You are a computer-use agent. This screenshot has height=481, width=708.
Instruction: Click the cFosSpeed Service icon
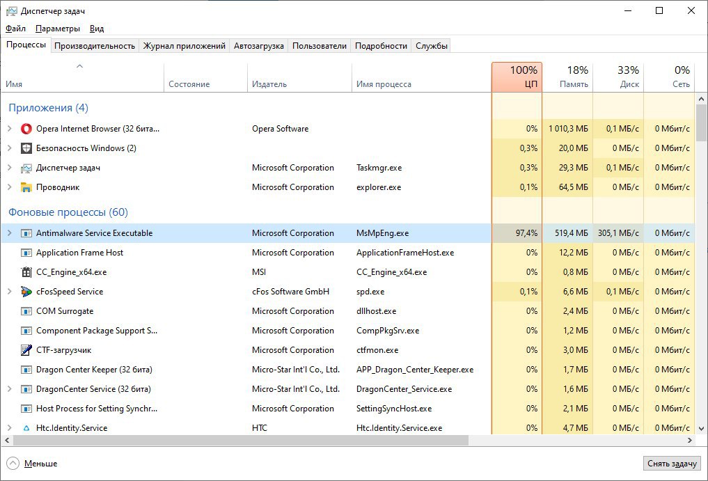(x=26, y=291)
